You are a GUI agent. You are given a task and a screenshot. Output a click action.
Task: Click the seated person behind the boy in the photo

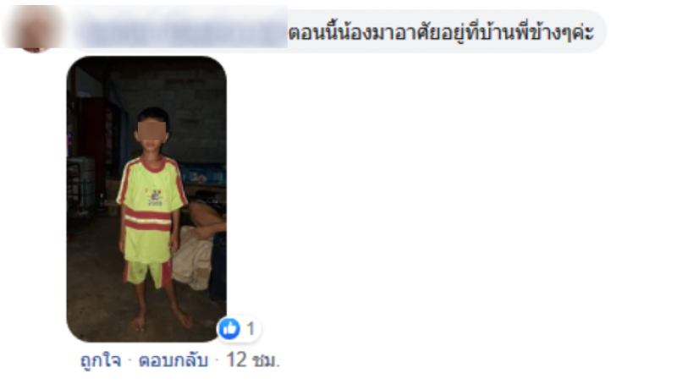point(201,244)
